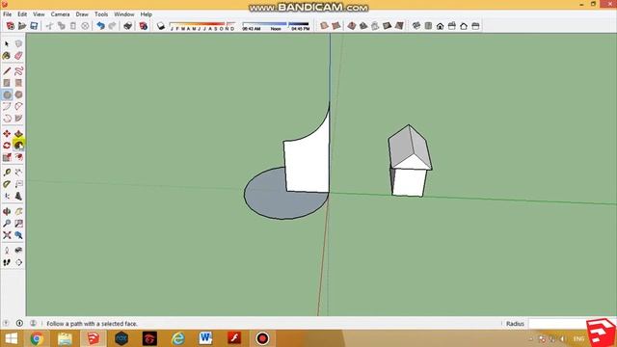Select the 2 Point Arc tool
The width and height of the screenshot is (617, 347).
18,107
